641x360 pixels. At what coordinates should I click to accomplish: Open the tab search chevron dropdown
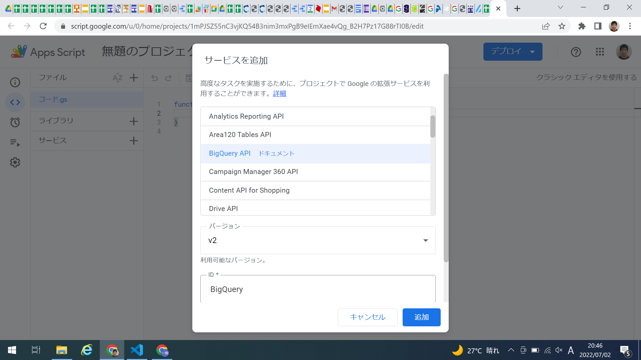click(x=561, y=7)
